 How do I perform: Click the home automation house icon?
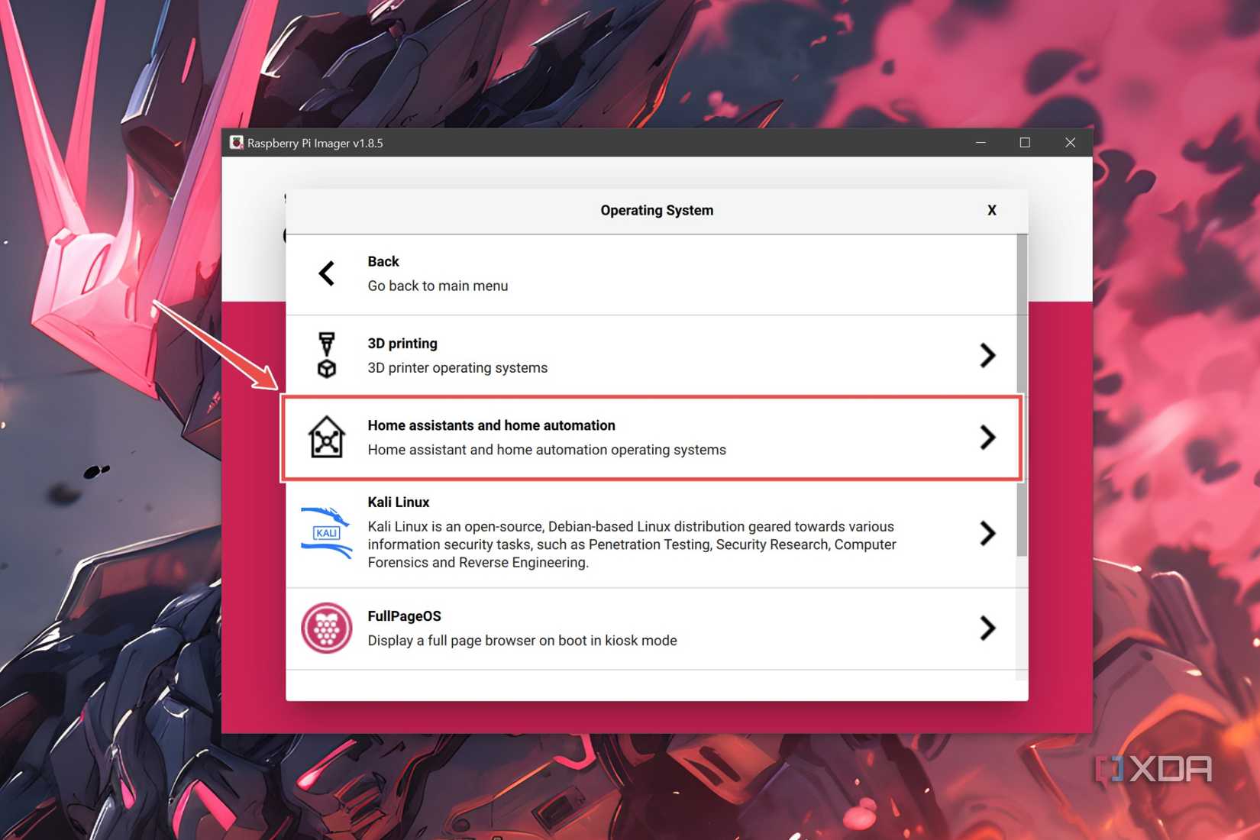click(327, 437)
